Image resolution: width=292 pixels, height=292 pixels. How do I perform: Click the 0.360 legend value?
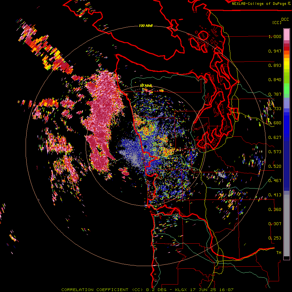click(x=275, y=209)
